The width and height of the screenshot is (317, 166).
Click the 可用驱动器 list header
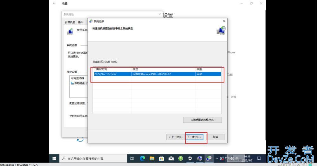point(78,78)
